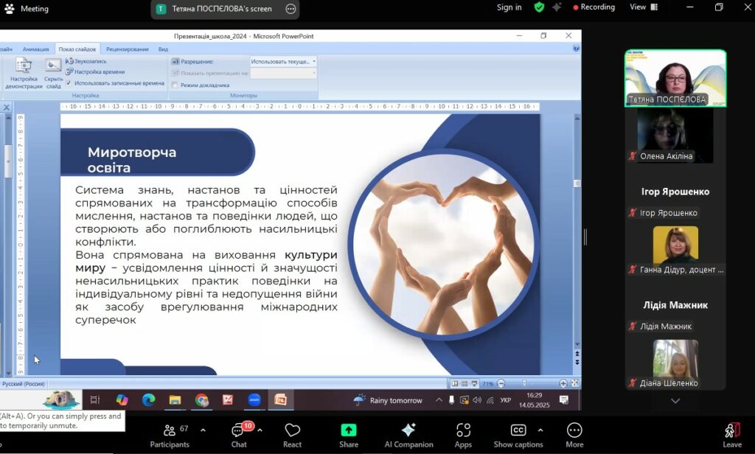Toggle Использовать записанные времена checkbox

coord(69,83)
